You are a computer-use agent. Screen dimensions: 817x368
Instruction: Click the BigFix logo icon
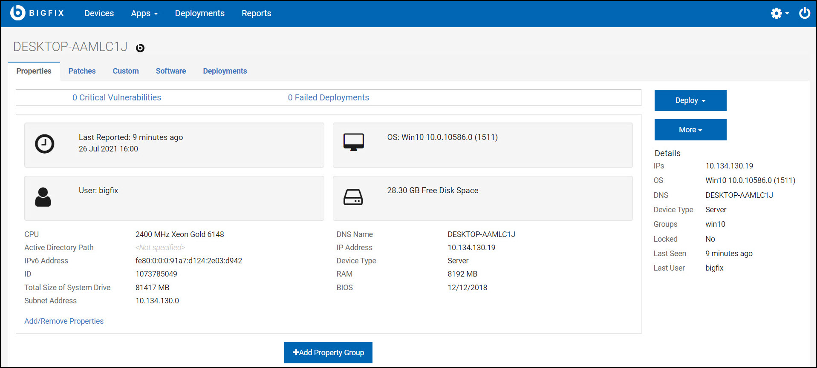click(17, 13)
